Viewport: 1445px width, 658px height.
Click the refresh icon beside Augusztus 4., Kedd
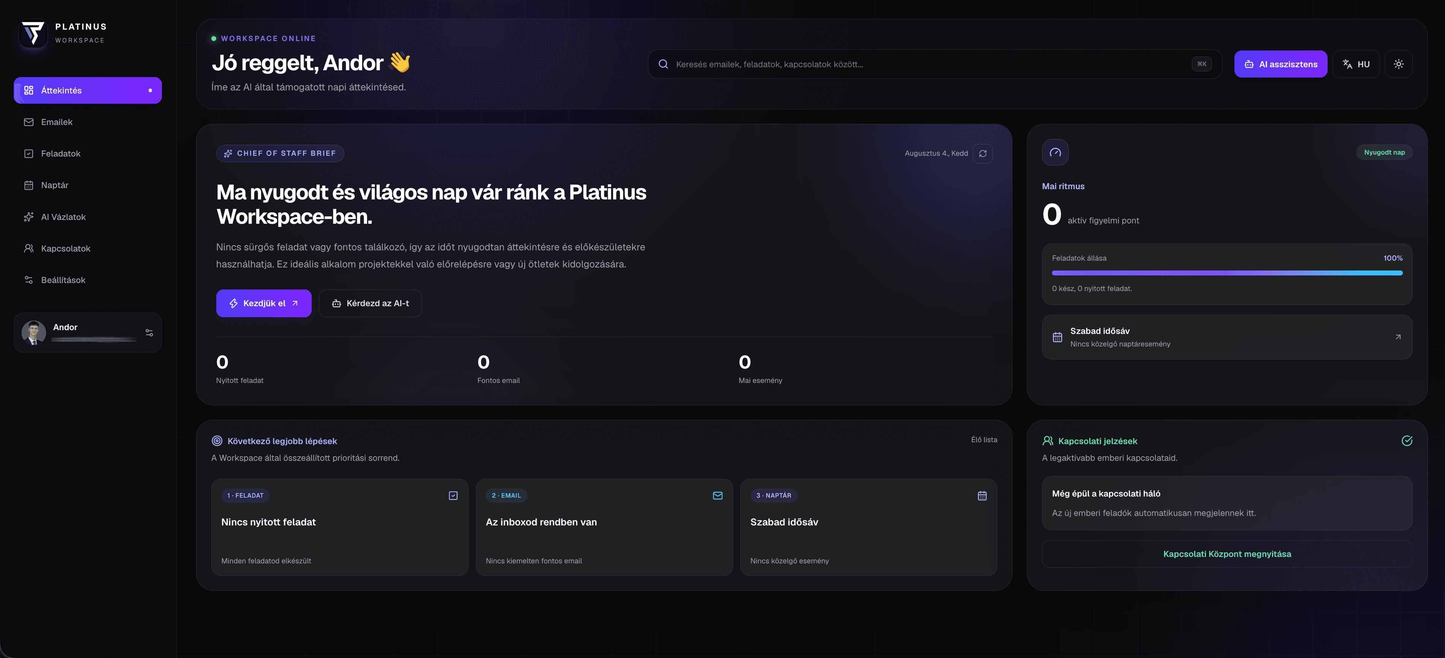[983, 153]
